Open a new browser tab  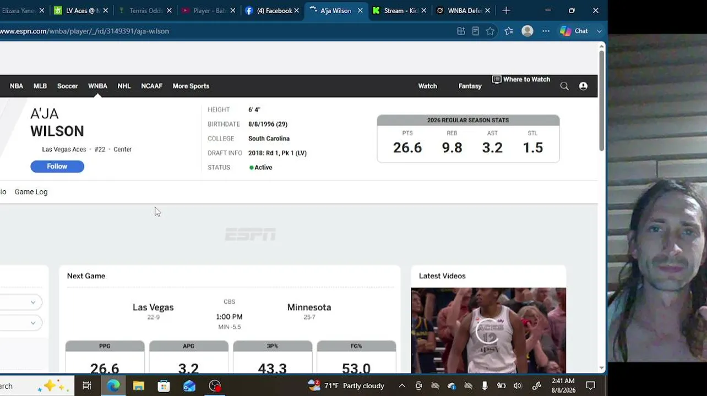click(x=506, y=10)
